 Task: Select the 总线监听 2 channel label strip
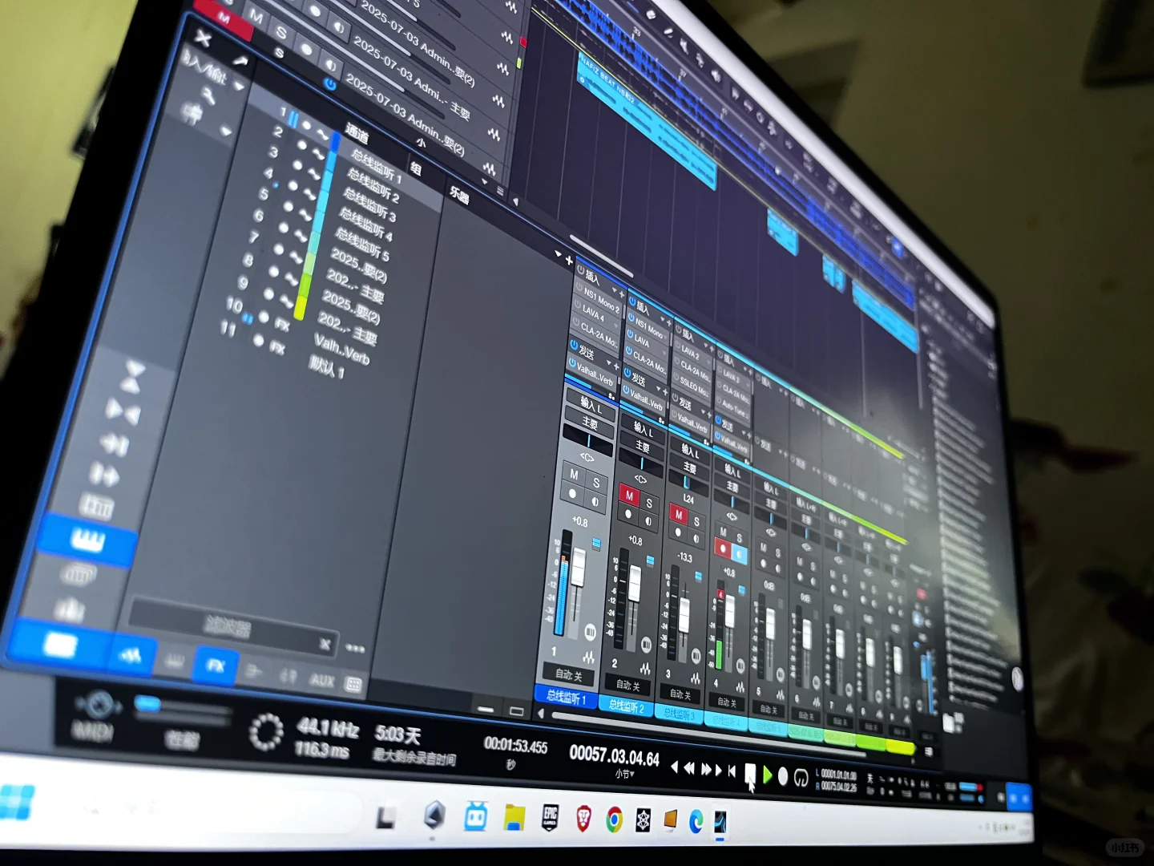coord(626,706)
